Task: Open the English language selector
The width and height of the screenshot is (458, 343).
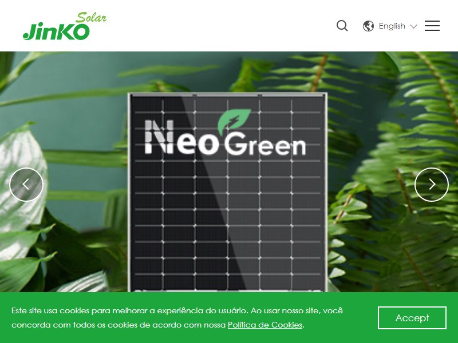Action: pos(390,26)
